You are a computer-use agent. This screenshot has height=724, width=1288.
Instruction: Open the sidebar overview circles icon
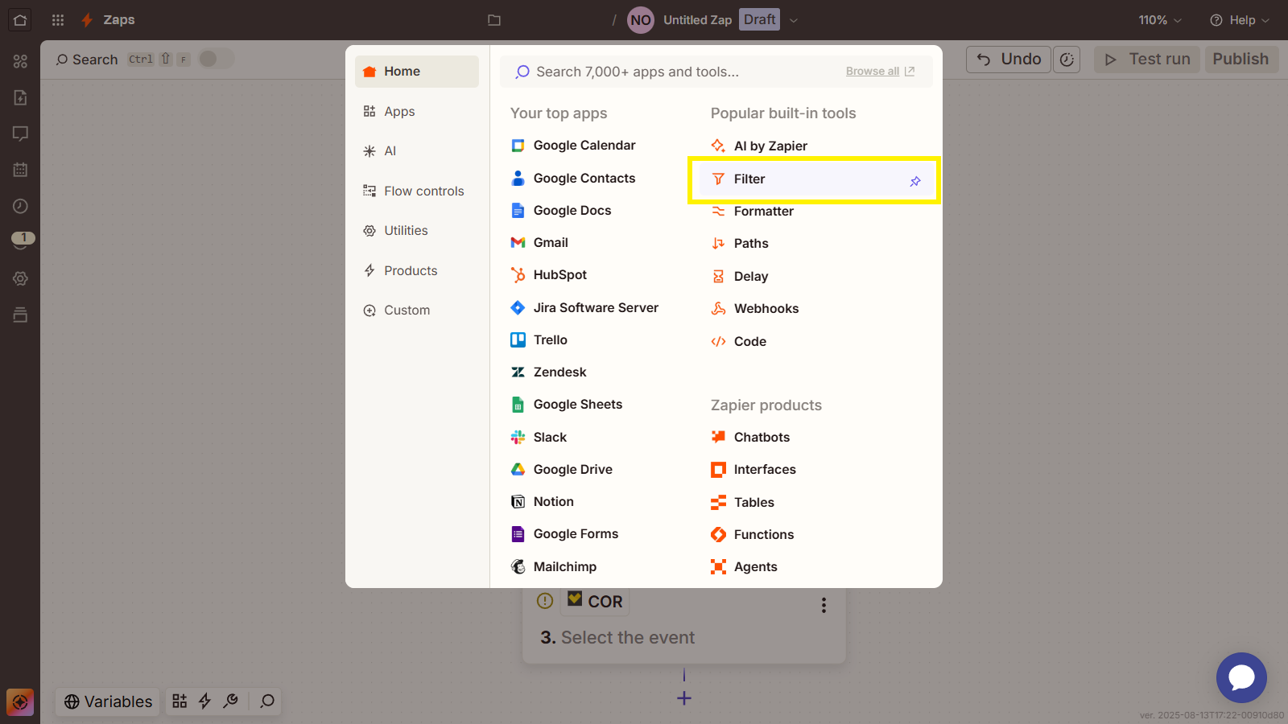(20, 61)
